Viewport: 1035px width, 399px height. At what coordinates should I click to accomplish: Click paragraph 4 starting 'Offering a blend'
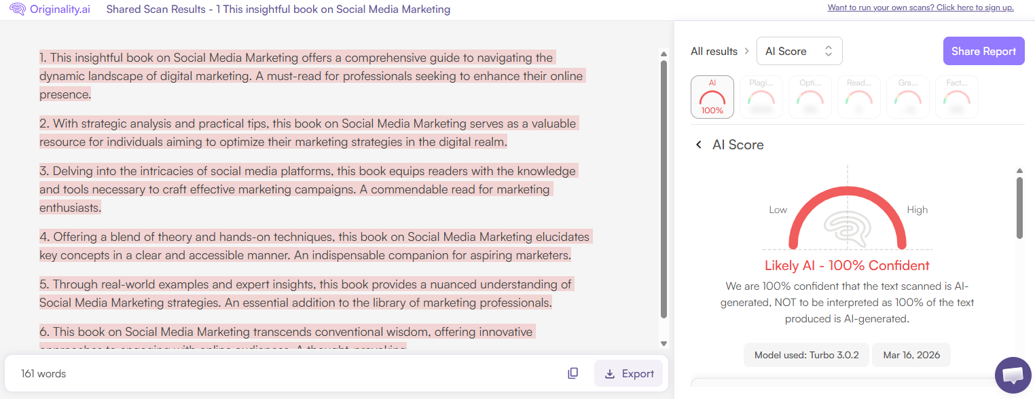pyautogui.click(x=315, y=246)
